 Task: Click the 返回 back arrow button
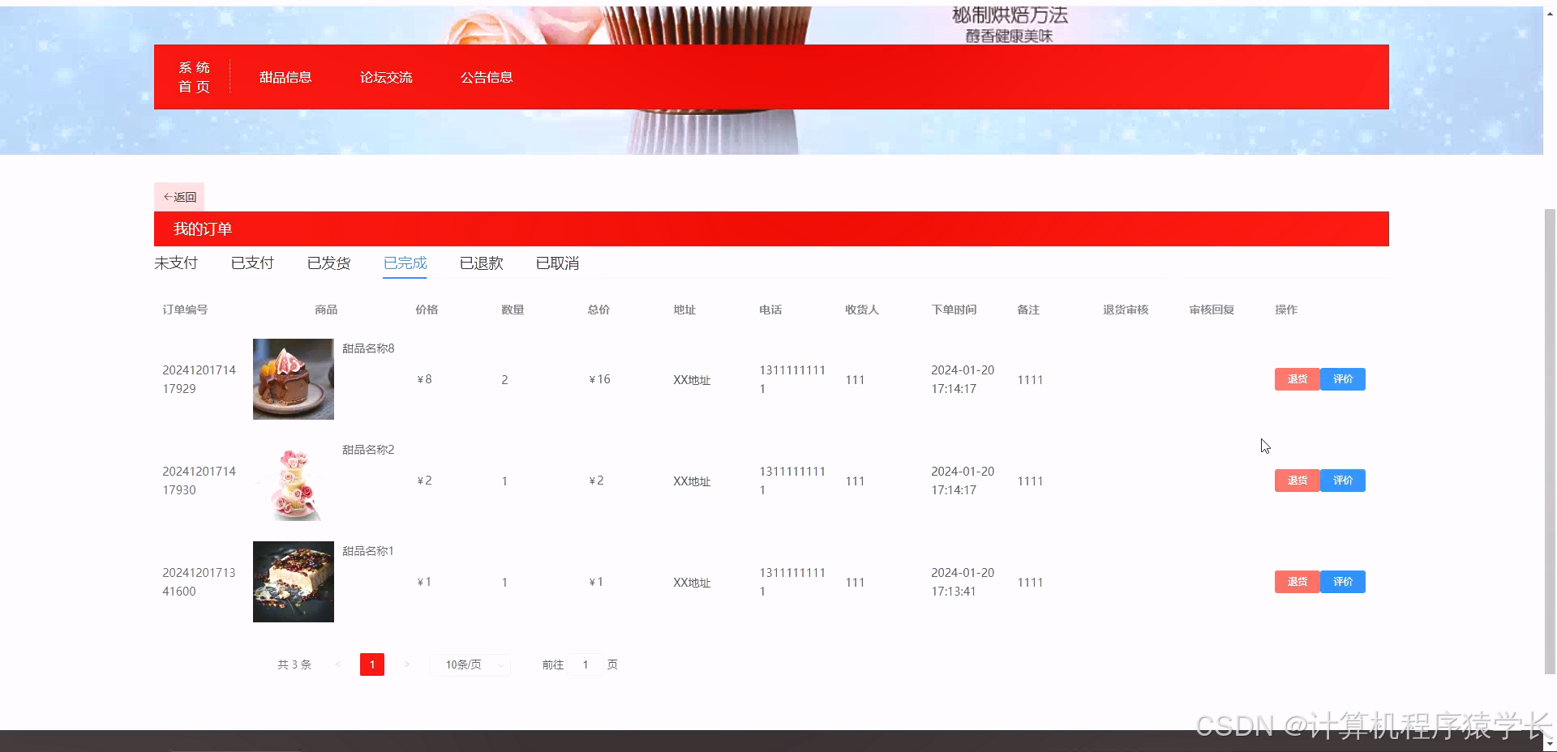pyautogui.click(x=178, y=197)
